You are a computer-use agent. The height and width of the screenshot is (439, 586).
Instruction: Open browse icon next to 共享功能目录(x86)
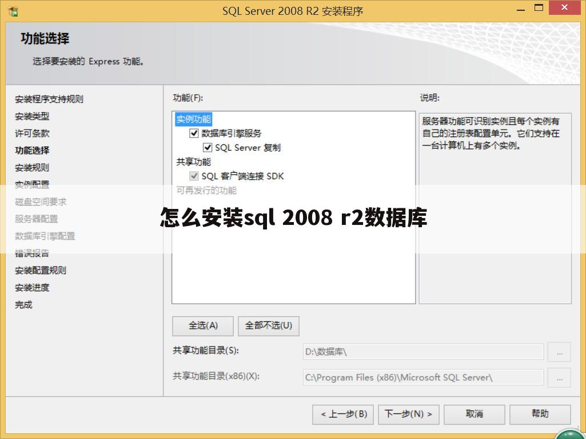559,377
